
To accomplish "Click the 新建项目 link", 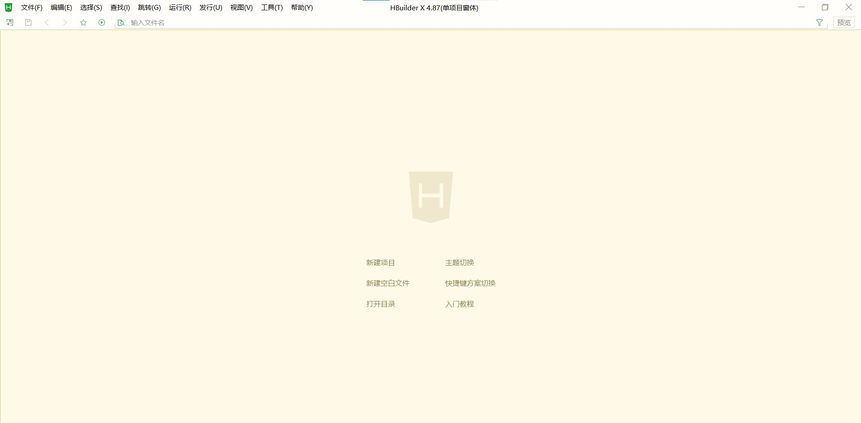I will 380,263.
